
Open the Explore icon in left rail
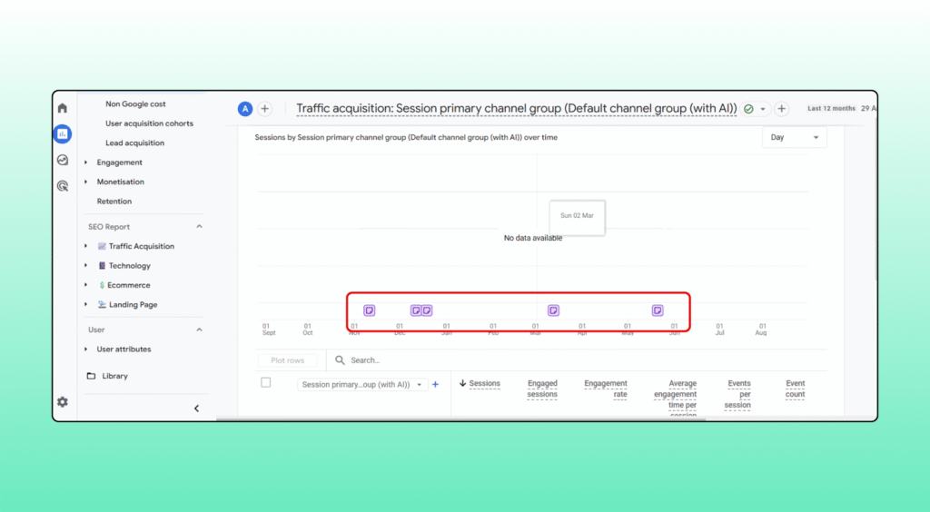click(62, 160)
